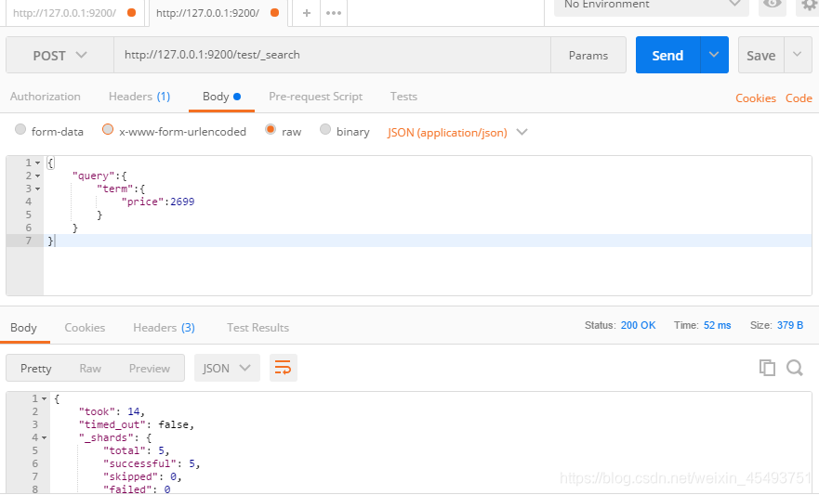
Task: Switch to request Headers (1) tab
Action: point(139,97)
